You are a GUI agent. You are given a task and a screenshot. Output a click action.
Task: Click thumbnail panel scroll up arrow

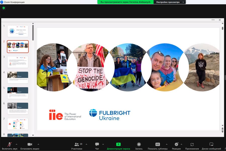point(33,23)
